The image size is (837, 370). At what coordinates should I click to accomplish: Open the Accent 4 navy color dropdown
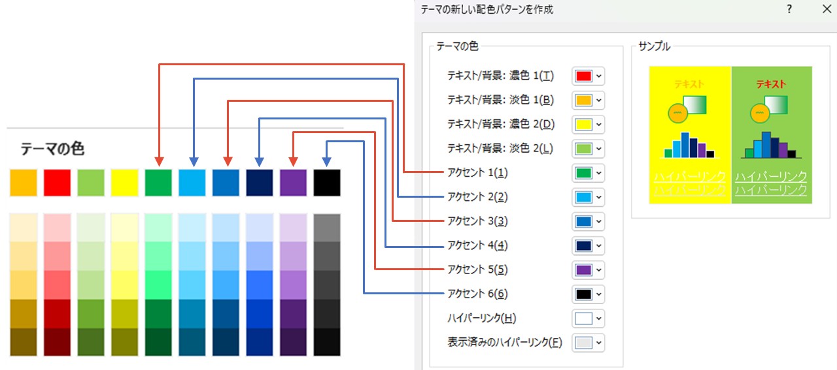click(x=588, y=246)
